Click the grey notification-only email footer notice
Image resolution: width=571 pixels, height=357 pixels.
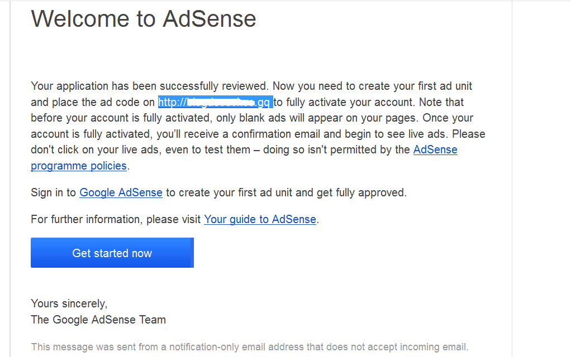249,347
